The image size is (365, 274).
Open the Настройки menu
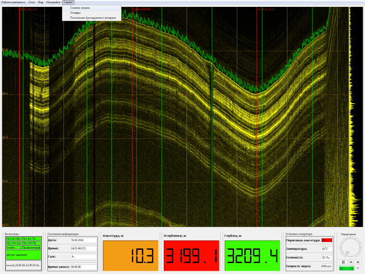pos(53,2)
